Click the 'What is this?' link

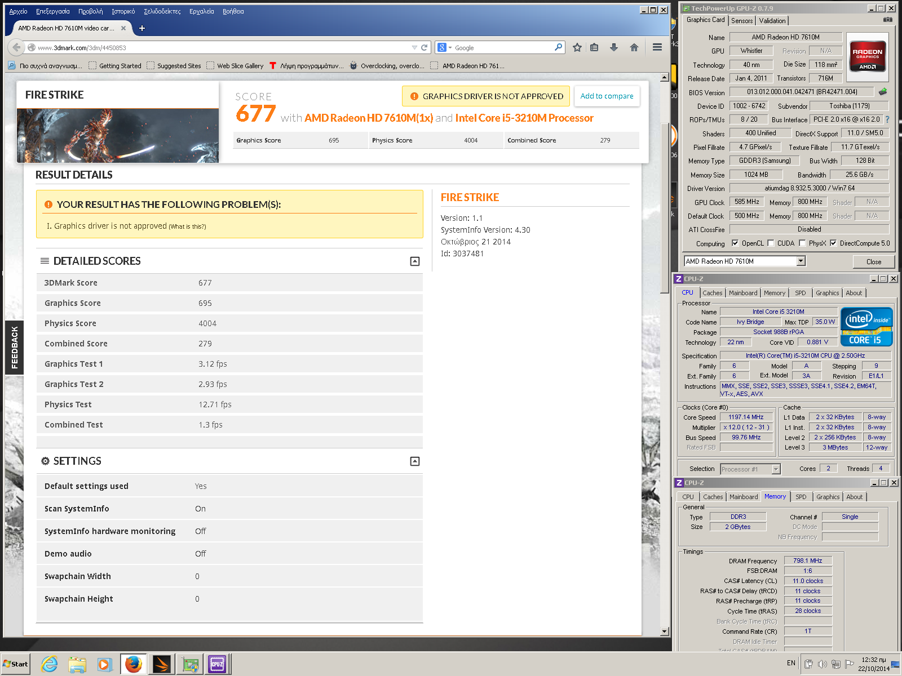187,226
